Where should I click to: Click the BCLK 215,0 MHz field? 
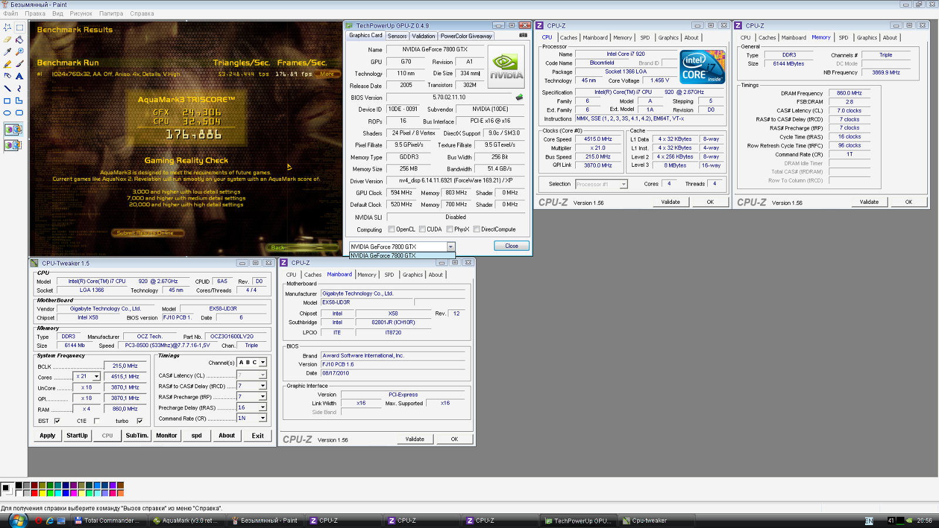pos(125,365)
